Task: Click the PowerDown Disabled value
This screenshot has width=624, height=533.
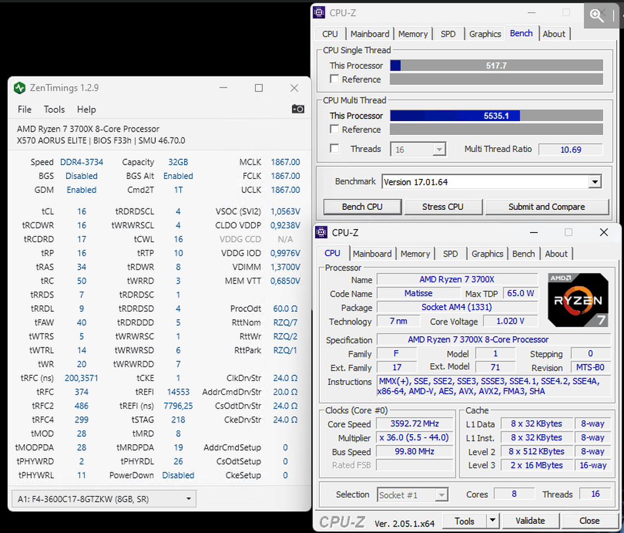Action: click(x=178, y=475)
